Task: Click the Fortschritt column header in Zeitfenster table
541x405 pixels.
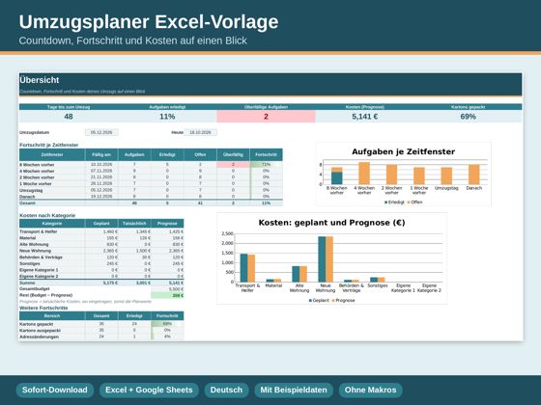Action: 266,154
